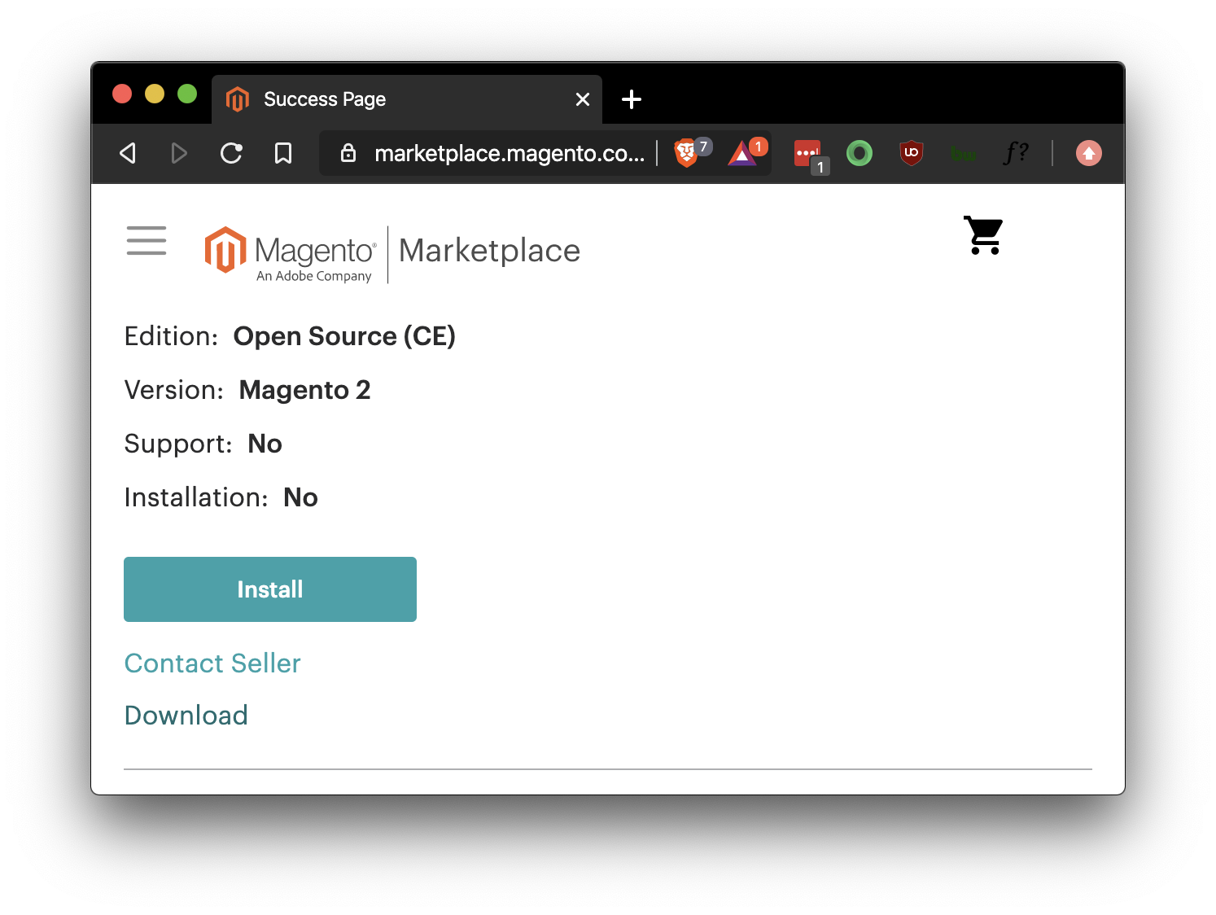The height and width of the screenshot is (915, 1216).
Task: Open a new browser tab
Action: click(632, 99)
